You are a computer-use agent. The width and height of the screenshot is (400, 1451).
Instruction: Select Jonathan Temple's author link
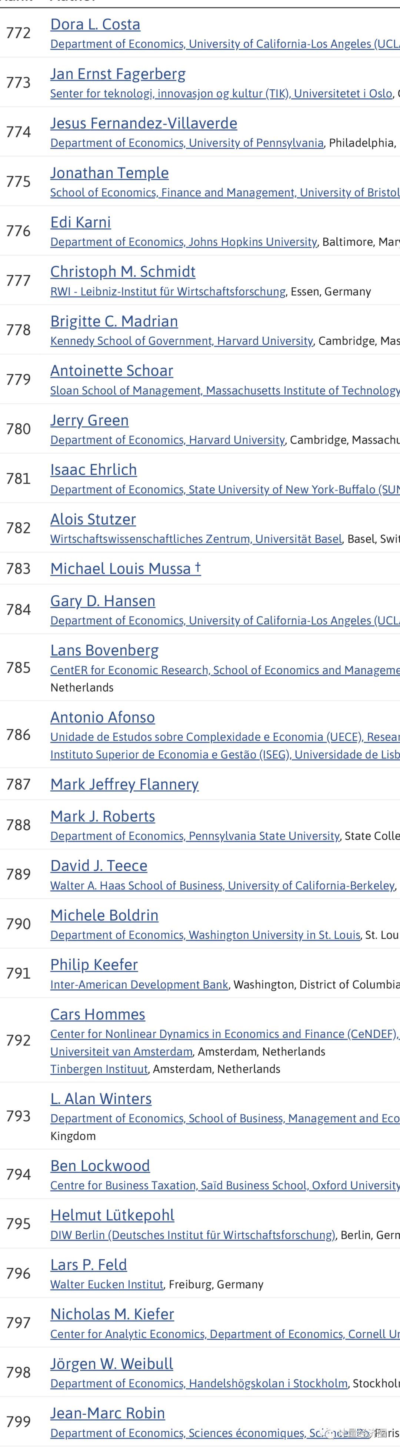point(109,173)
